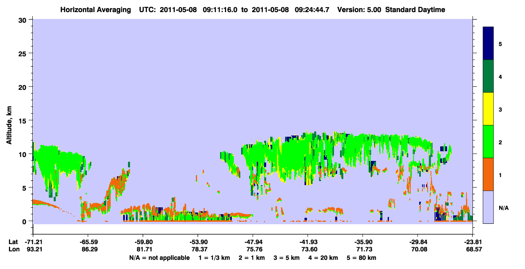The height and width of the screenshot is (269, 525).
Task: Click longitude value 93.21
Action: tap(33, 250)
